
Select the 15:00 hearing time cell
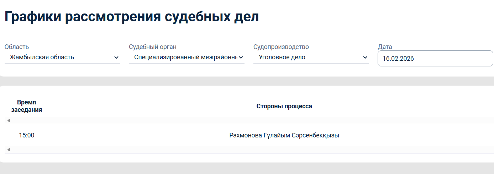pos(27,135)
